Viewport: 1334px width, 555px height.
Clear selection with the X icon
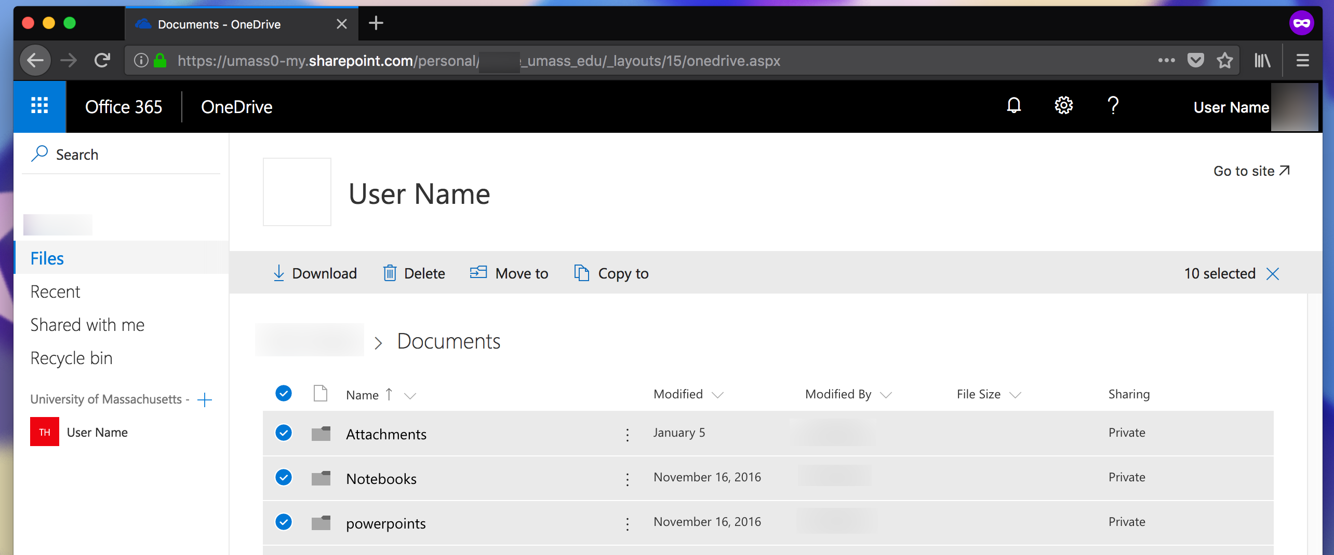1273,273
